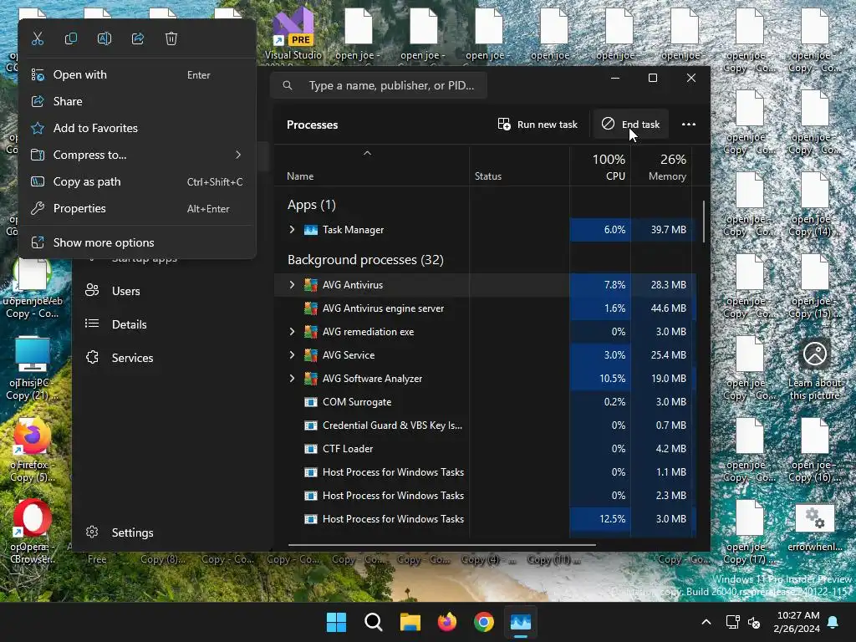Click Task Manager search field
The image size is (856, 642).
tap(379, 86)
